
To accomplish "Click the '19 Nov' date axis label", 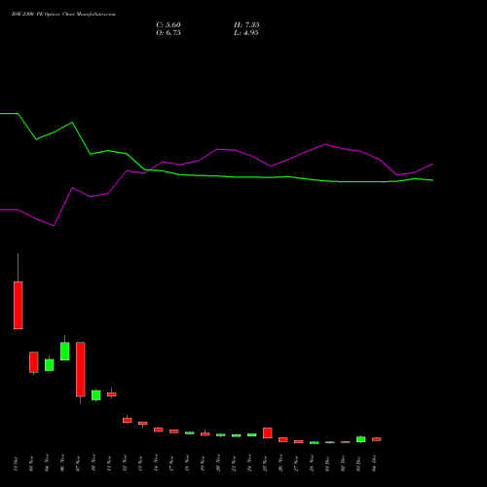I will coord(203,464).
